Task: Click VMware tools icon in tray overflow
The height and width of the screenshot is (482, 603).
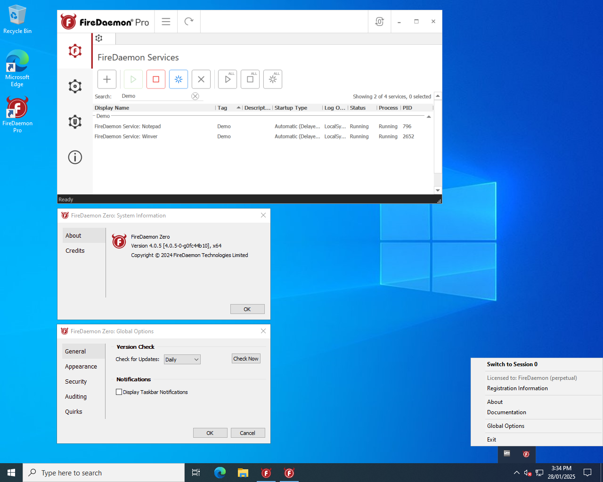Action: pyautogui.click(x=507, y=454)
